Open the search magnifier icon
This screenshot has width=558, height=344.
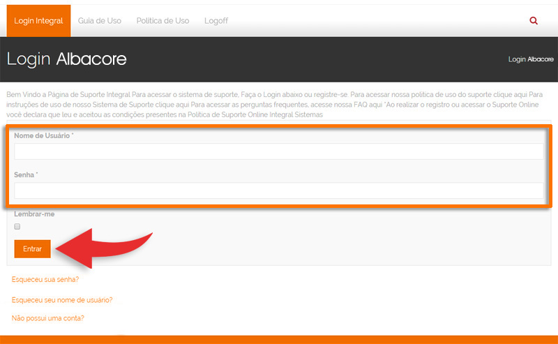coord(534,21)
